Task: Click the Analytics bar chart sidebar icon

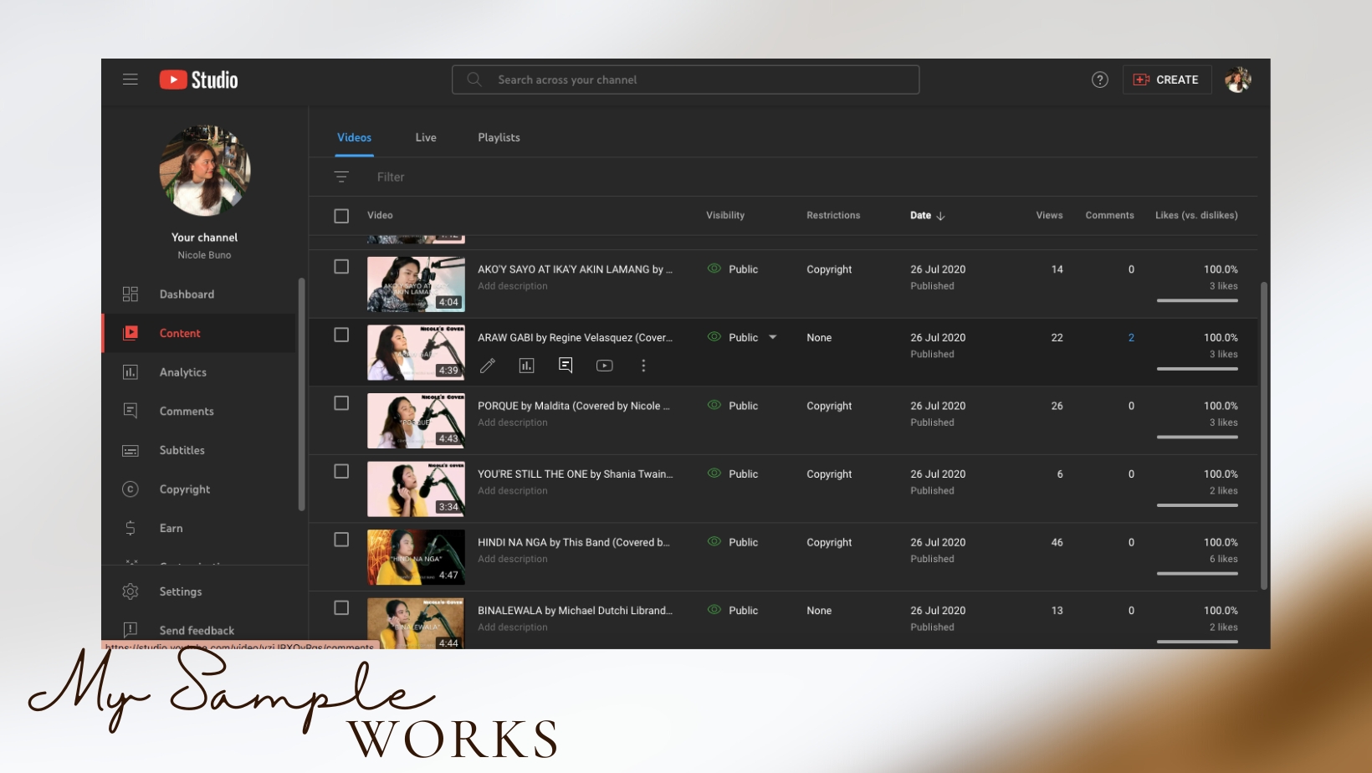Action: [x=131, y=372]
